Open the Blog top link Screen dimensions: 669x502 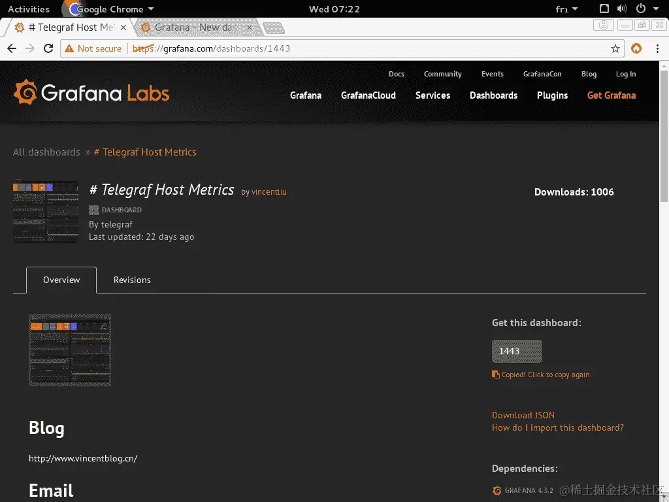[589, 74]
